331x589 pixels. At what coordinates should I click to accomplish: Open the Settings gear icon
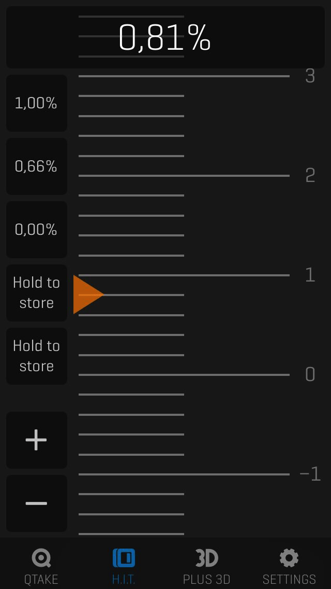[x=289, y=558]
